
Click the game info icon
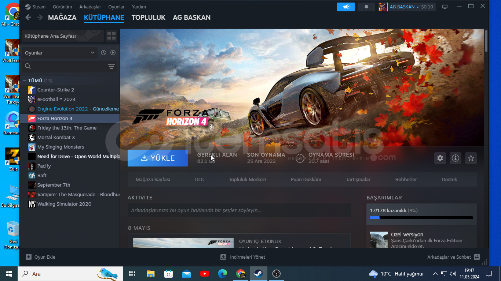point(456,158)
